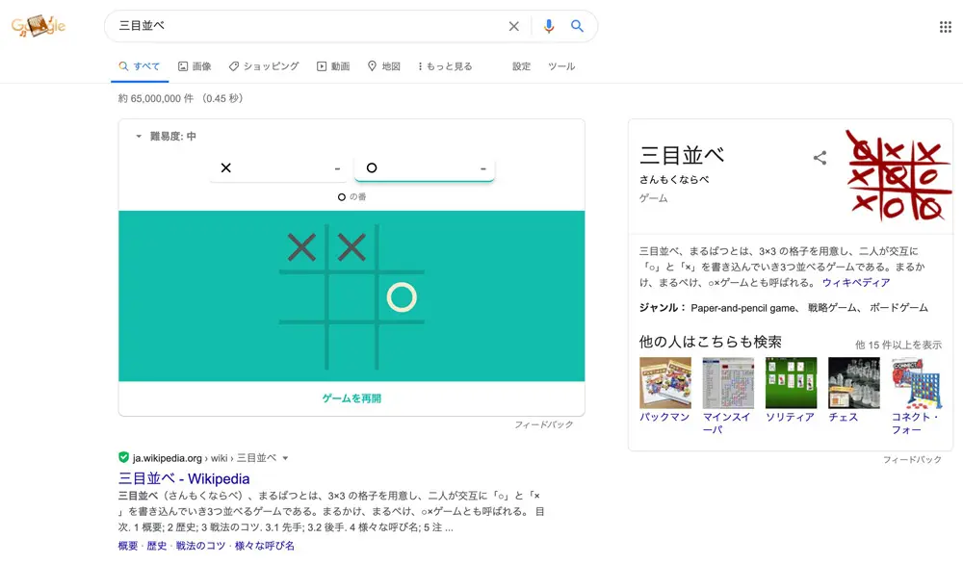This screenshot has height=564, width=963.
Task: Open the コネクト・フォー thumbnail
Action: (917, 383)
